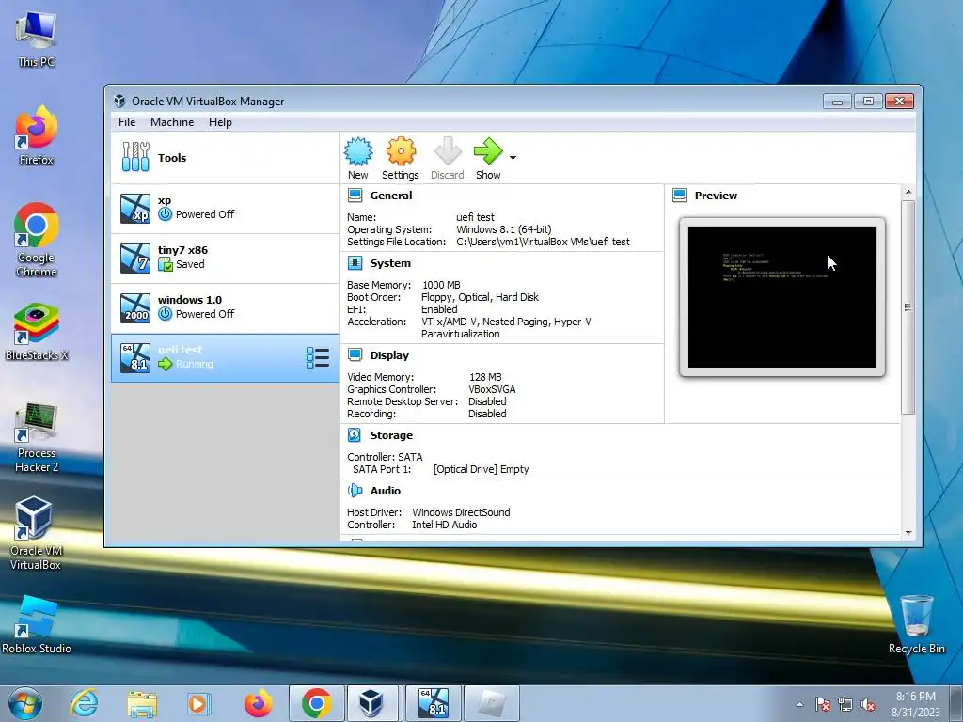
Task: Click the Windows Start button
Action: coord(24,703)
